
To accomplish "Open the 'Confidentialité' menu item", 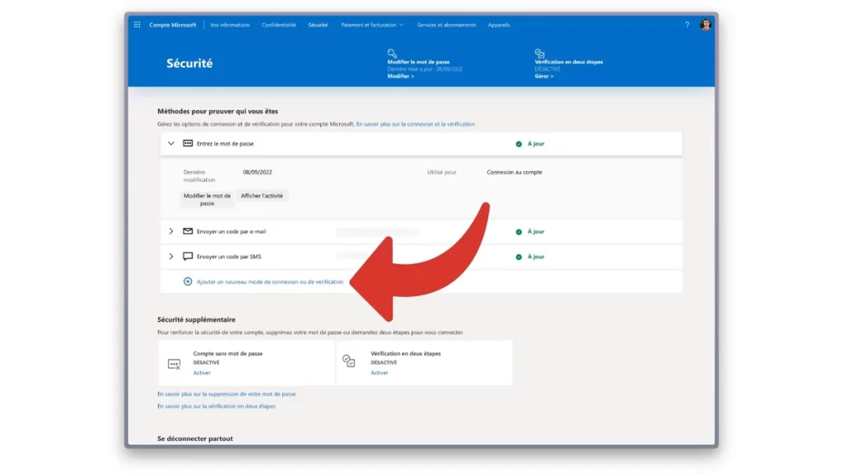I will [x=279, y=25].
